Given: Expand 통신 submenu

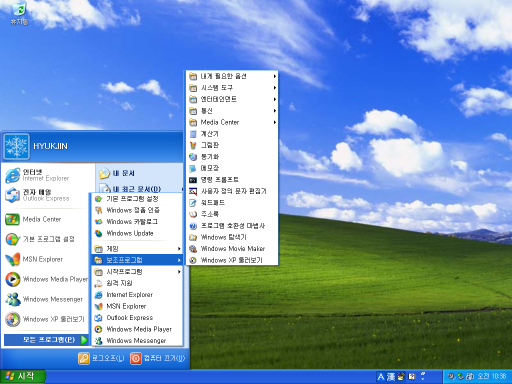Looking at the screenshot, I should pos(232,110).
